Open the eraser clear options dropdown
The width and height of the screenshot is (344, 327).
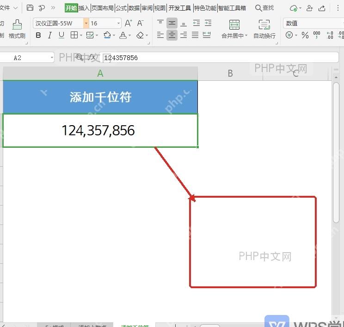(147, 35)
